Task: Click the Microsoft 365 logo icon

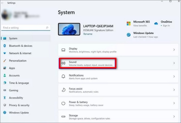Action: point(129,24)
